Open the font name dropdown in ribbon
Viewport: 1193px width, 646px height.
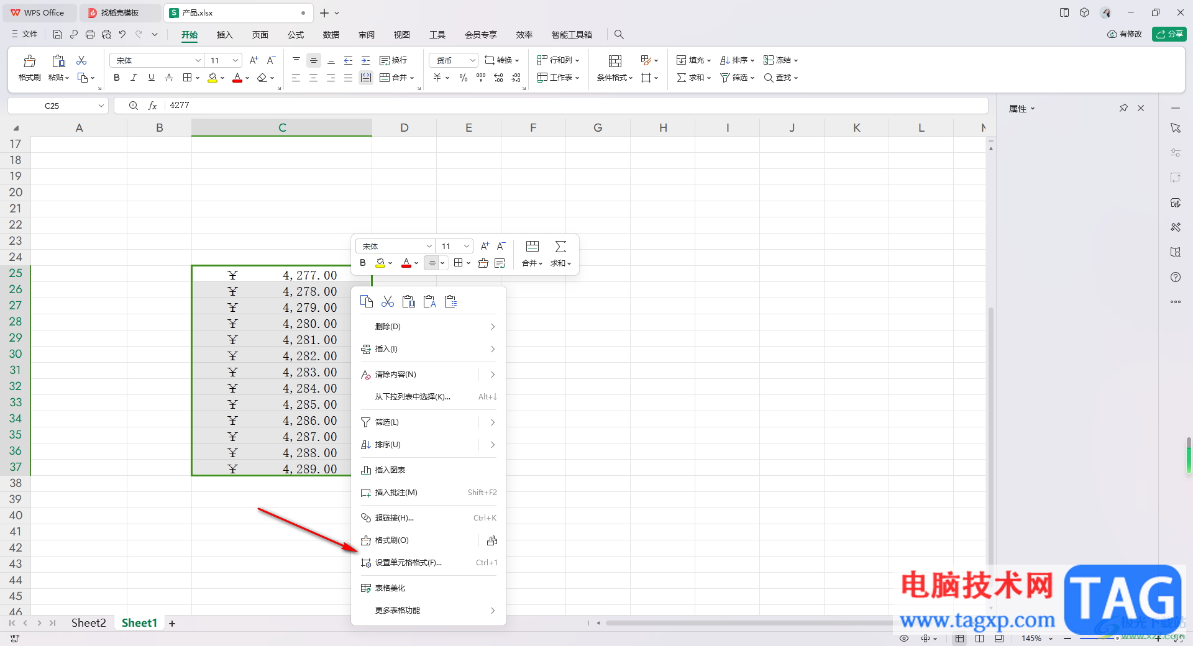point(198,60)
